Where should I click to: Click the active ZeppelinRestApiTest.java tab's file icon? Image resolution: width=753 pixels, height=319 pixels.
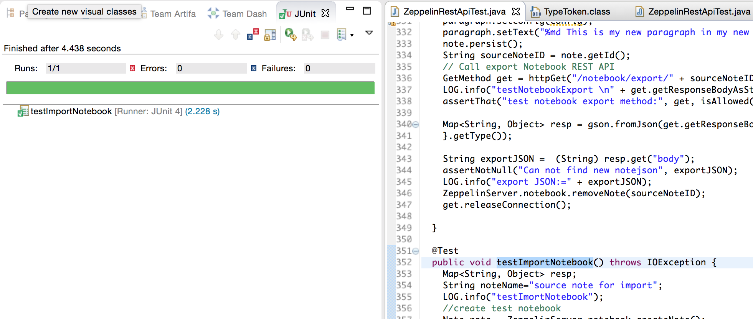tap(395, 12)
